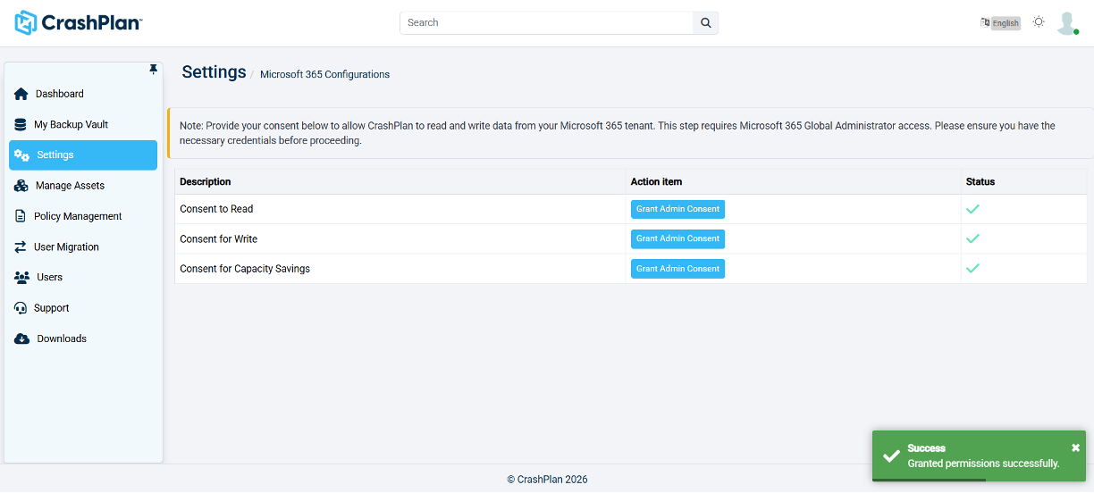The width and height of the screenshot is (1094, 493).
Task: Grant Admin Consent for Consent to Read
Action: [x=677, y=209]
